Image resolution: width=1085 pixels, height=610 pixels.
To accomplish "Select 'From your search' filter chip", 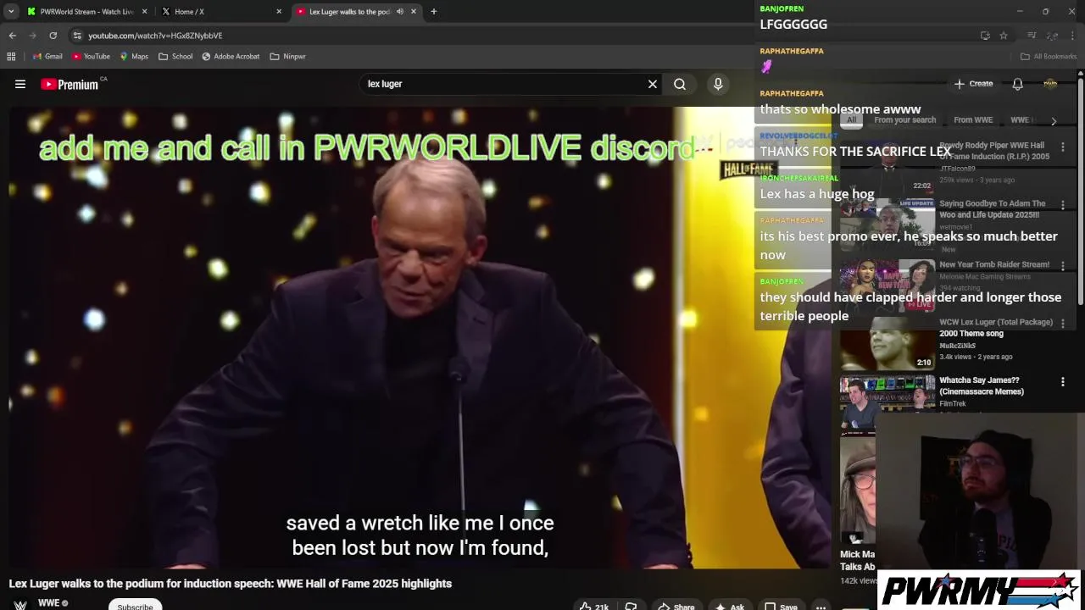I will pos(904,120).
